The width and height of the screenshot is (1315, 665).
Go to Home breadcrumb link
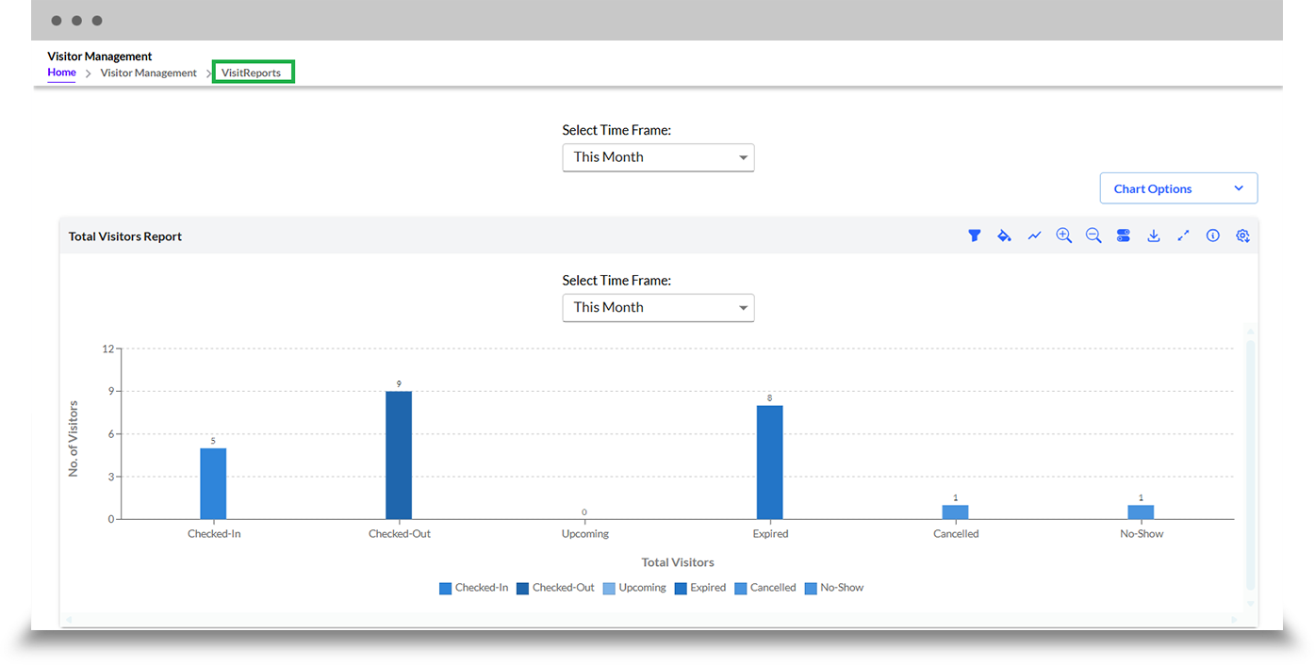[61, 73]
